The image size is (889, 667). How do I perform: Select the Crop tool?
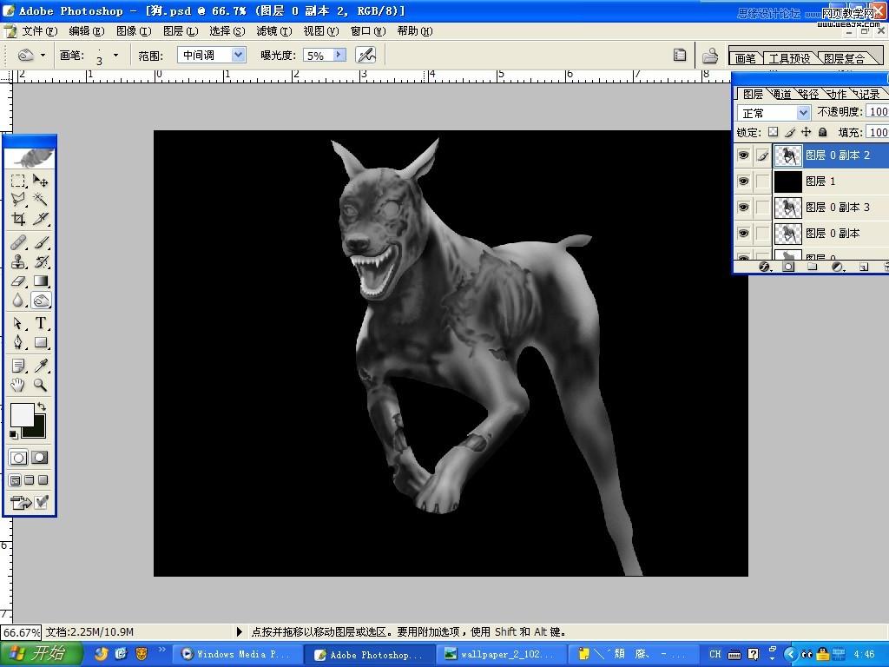(x=18, y=220)
